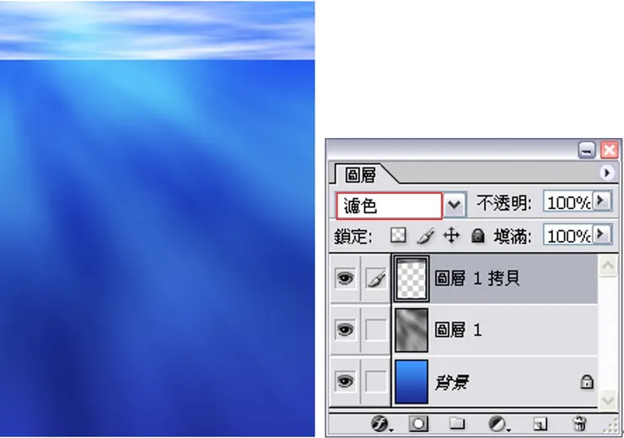Click the layer style fx icon
Screen dimensions: 624x438
coord(381,424)
